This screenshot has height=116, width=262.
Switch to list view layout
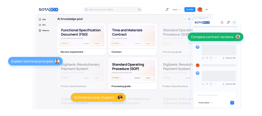pyautogui.click(x=185, y=19)
